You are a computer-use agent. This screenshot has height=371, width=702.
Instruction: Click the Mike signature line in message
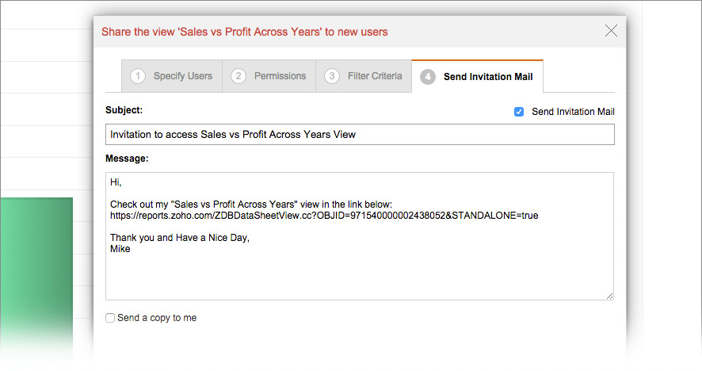click(x=120, y=248)
